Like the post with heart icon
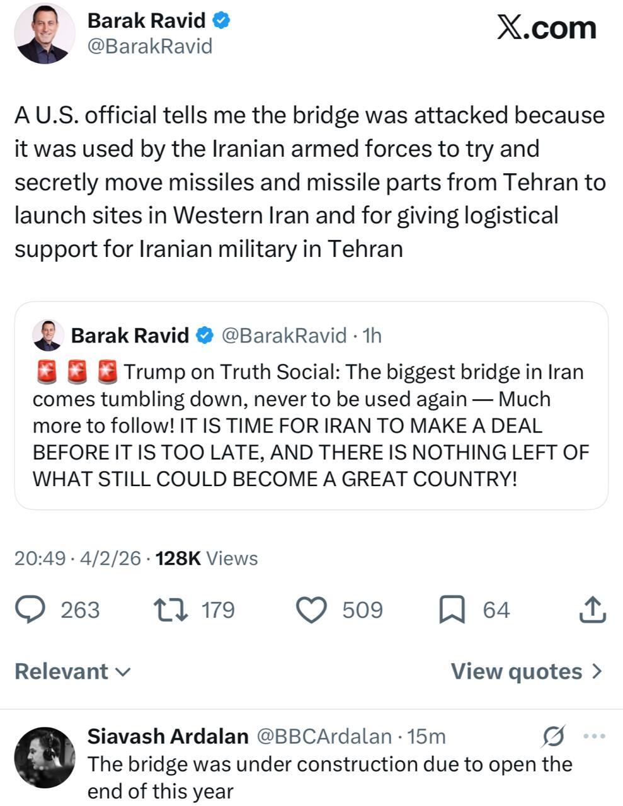The image size is (623, 806). coord(311,610)
